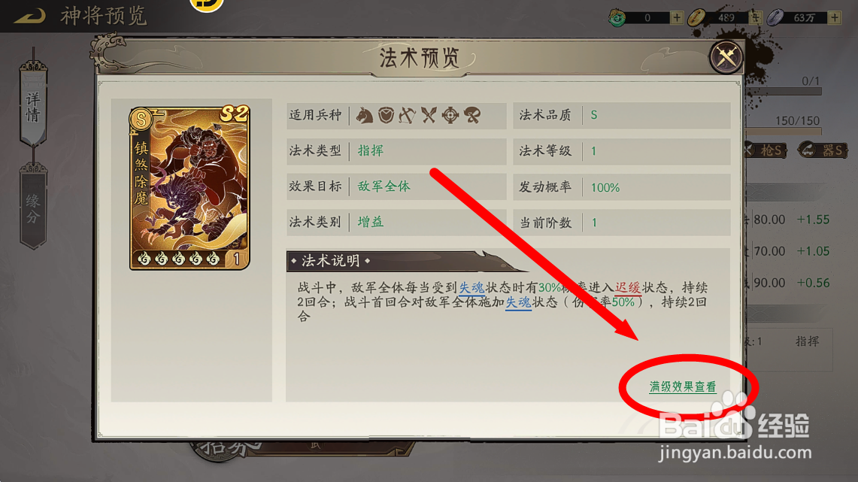Click the fan strategist troop icon
Image resolution: width=858 pixels, height=482 pixels.
472,116
